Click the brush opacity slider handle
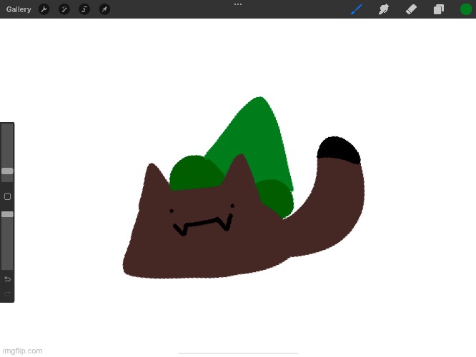 (7, 214)
